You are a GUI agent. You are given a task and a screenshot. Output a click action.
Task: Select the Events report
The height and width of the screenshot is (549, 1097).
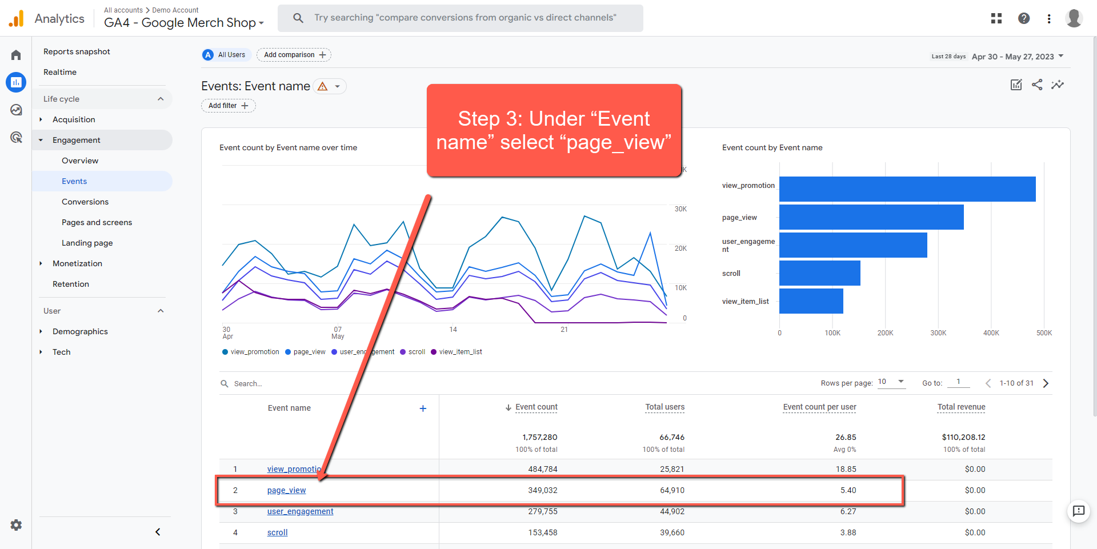coord(74,181)
